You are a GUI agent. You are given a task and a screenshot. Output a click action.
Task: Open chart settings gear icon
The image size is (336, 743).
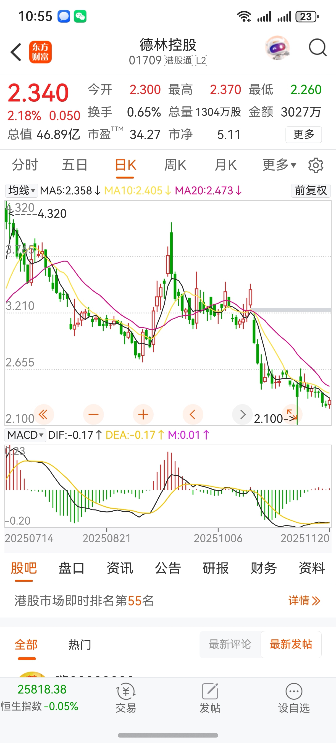(316, 165)
